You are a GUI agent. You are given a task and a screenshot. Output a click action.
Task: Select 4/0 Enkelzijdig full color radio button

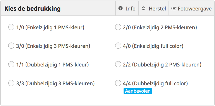click(x=118, y=46)
